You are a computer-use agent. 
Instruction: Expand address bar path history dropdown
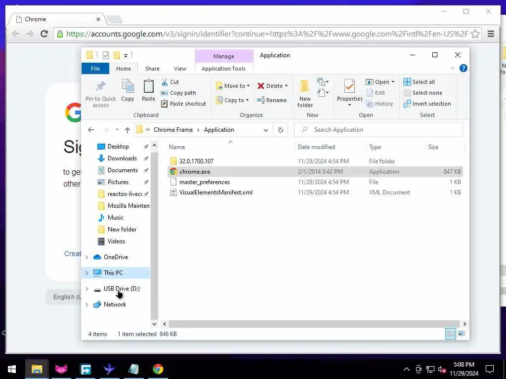pos(265,130)
